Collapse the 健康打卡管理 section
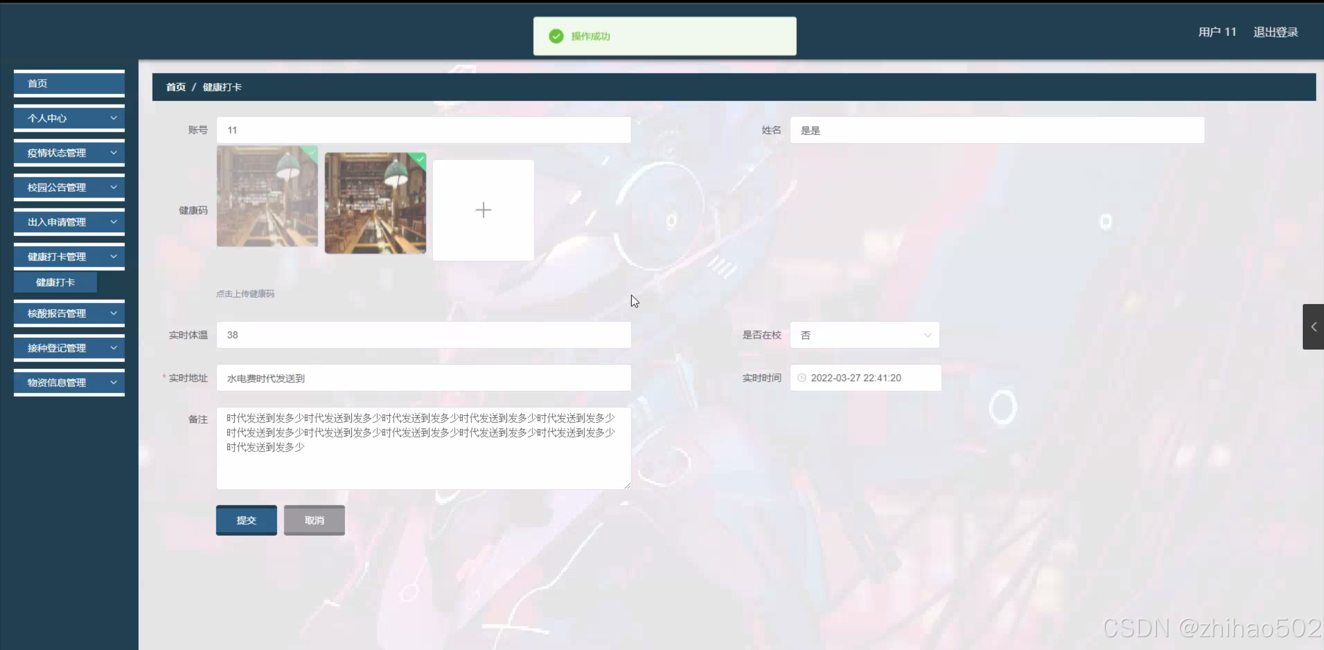 pyautogui.click(x=69, y=257)
